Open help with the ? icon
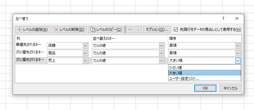The height and width of the screenshot is (110, 254). [x=223, y=18]
